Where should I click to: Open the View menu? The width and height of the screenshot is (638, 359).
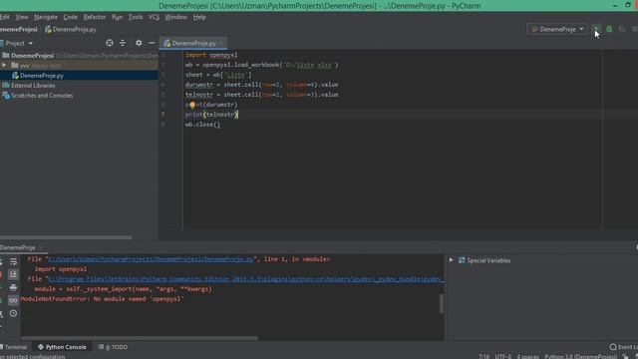coord(22,17)
